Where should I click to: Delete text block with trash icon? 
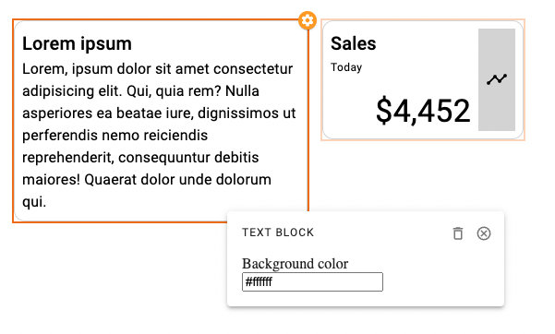pyautogui.click(x=458, y=233)
